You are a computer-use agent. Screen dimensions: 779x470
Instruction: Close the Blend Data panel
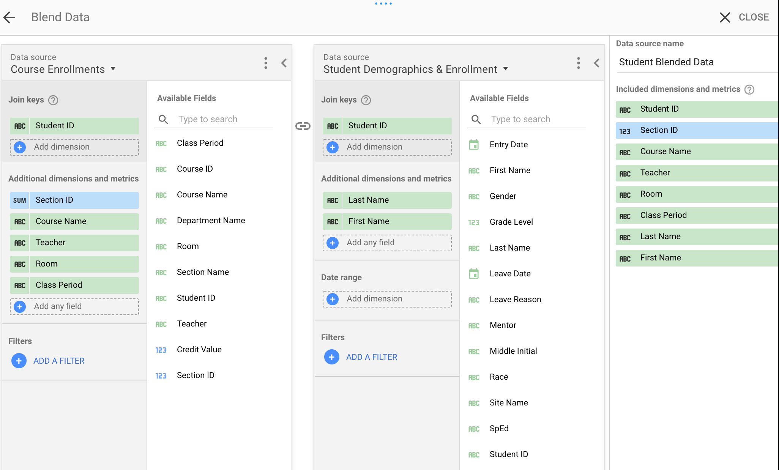coord(744,17)
